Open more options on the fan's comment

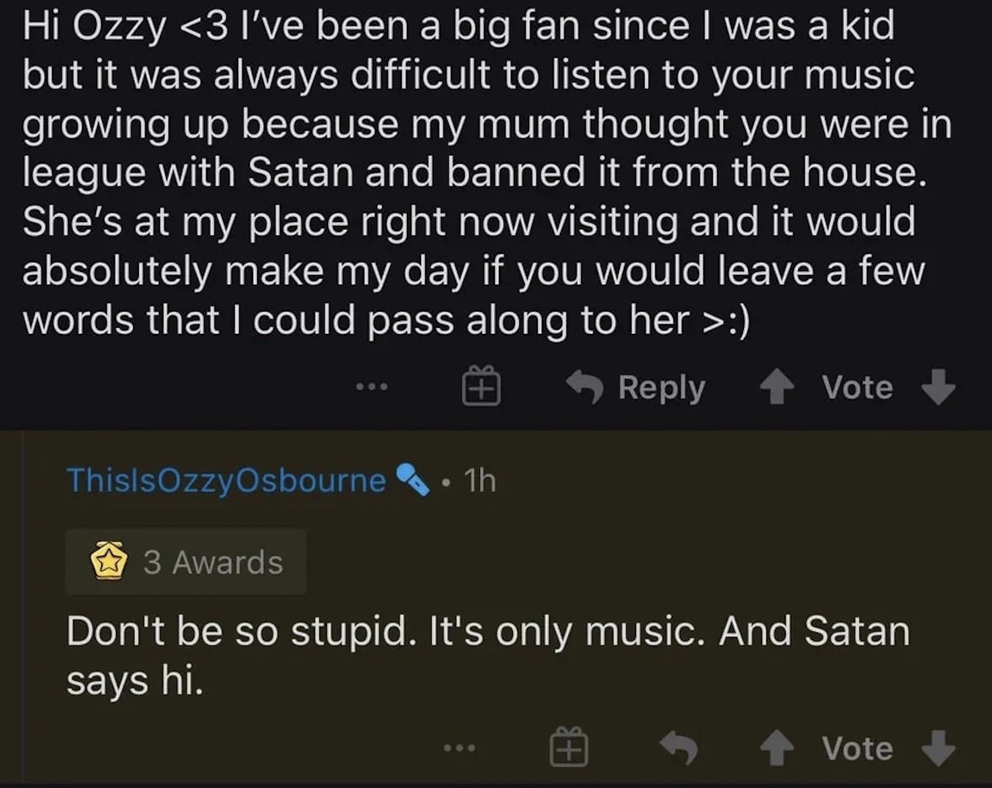[x=371, y=388]
